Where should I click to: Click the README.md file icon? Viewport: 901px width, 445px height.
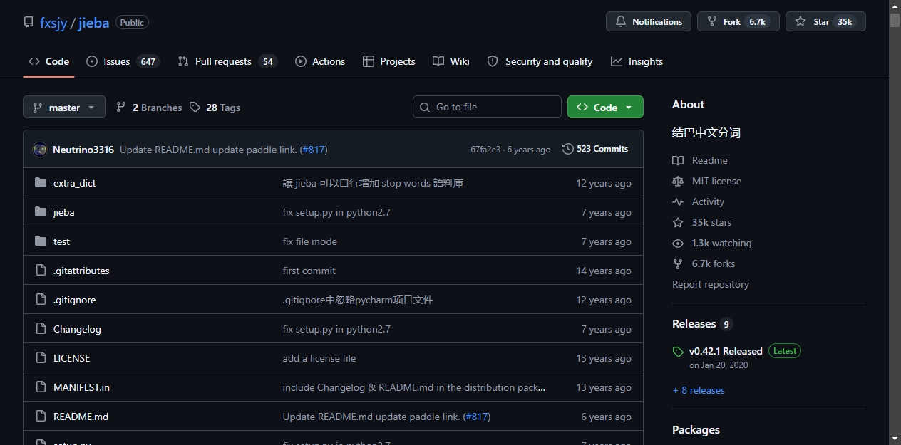click(x=41, y=417)
